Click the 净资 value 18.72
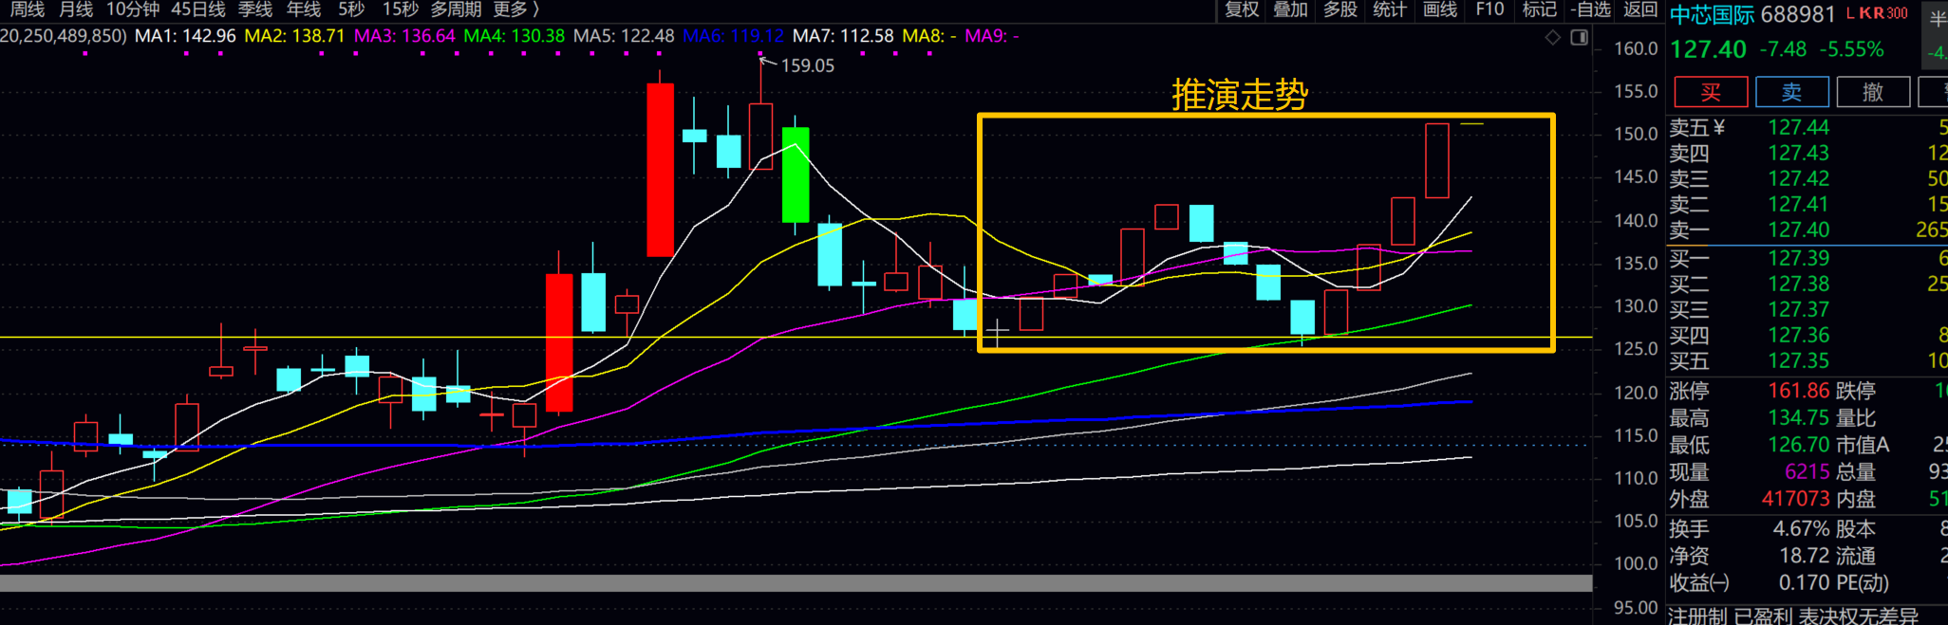1948x625 pixels. (x=1804, y=556)
